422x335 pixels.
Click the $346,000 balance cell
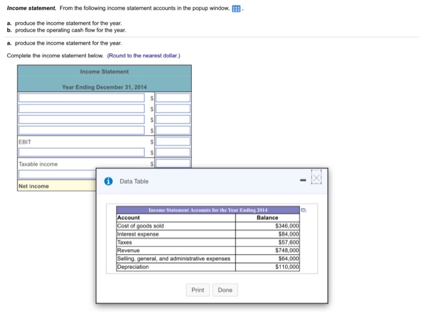(268, 226)
